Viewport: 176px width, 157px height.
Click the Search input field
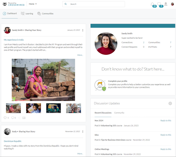click(94, 4)
